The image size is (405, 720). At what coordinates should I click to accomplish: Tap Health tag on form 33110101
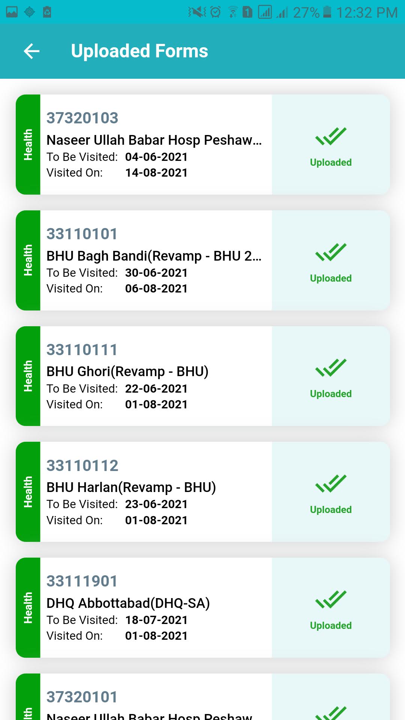(28, 260)
